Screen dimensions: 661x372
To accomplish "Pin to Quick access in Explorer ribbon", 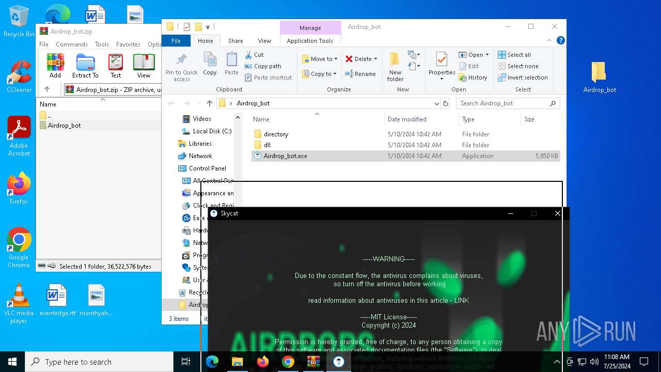I will coord(181,67).
